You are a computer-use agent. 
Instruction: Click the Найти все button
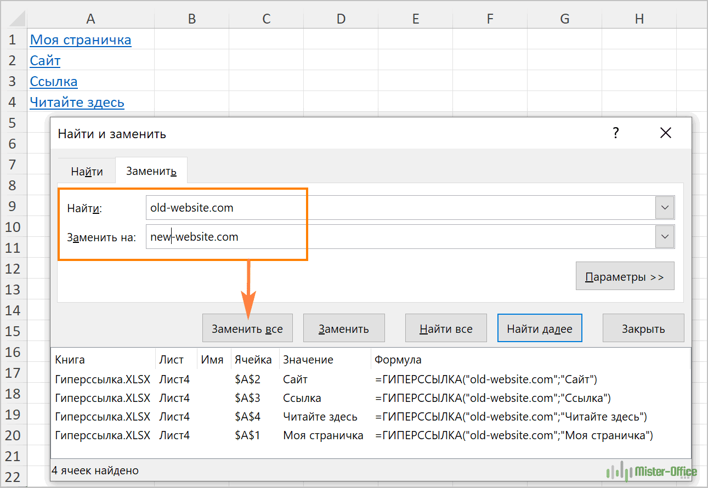(445, 329)
